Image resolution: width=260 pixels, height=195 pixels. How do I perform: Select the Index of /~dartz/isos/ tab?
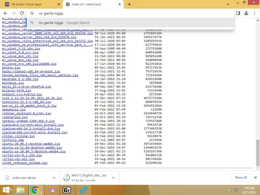tap(93, 5)
